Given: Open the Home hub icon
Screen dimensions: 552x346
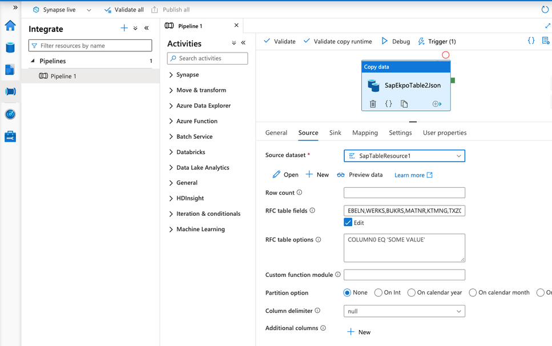Looking at the screenshot, I should pyautogui.click(x=10, y=25).
